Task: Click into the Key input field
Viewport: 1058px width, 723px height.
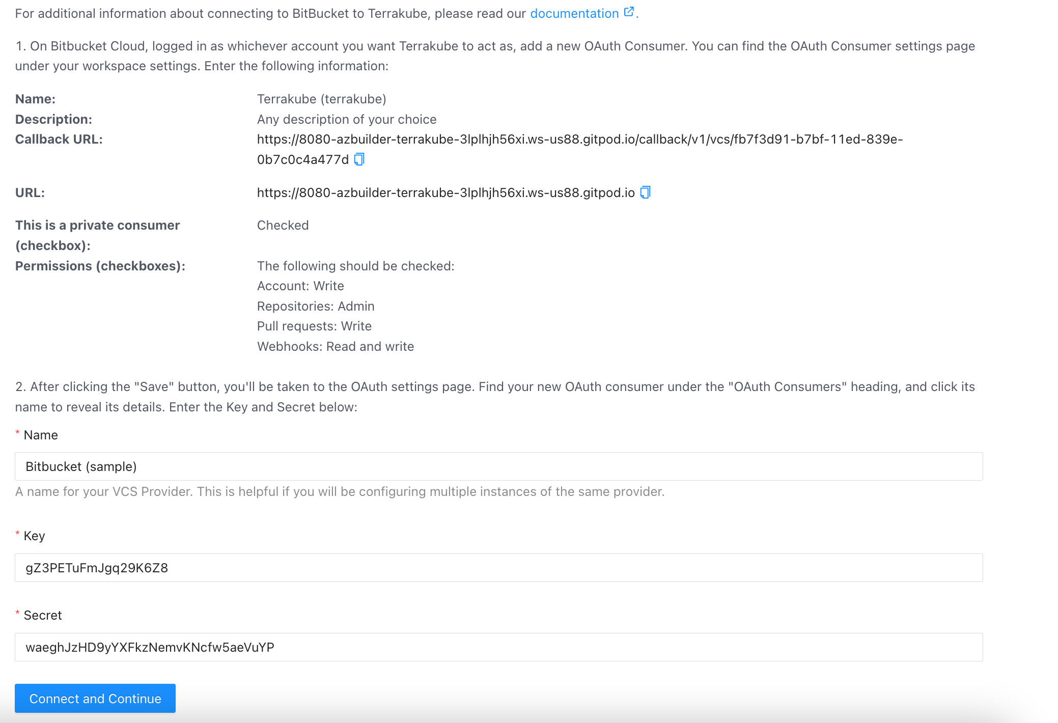Action: click(498, 568)
